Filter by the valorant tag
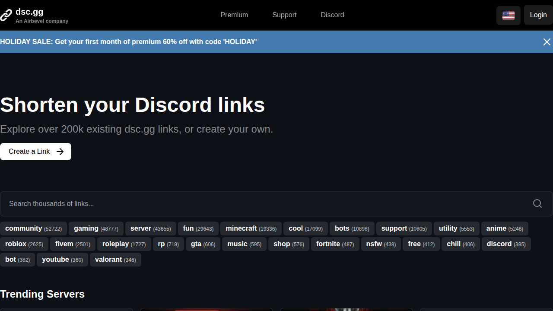The height and width of the screenshot is (311, 553). point(115,260)
